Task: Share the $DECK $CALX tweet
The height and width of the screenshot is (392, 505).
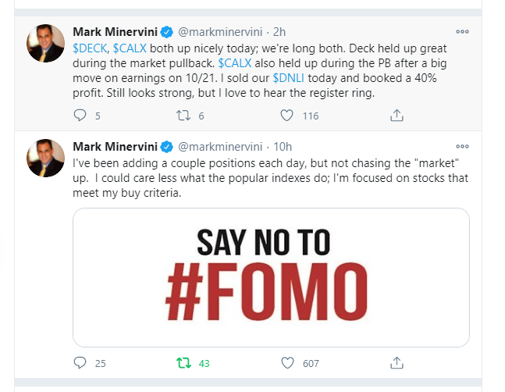Action: click(x=396, y=116)
